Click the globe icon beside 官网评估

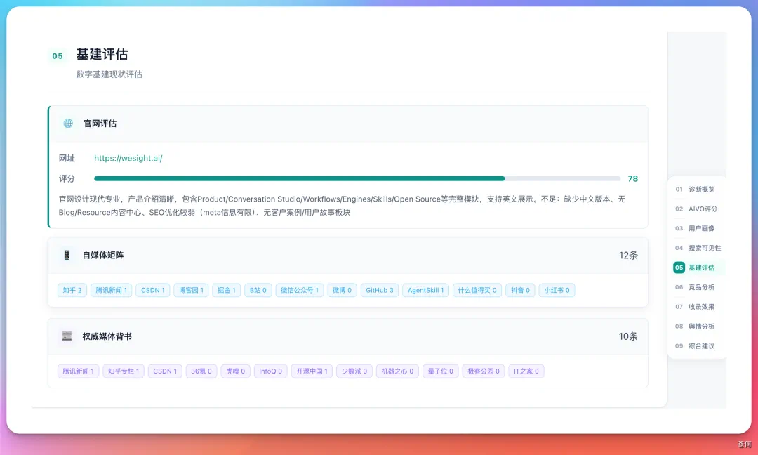tap(68, 124)
